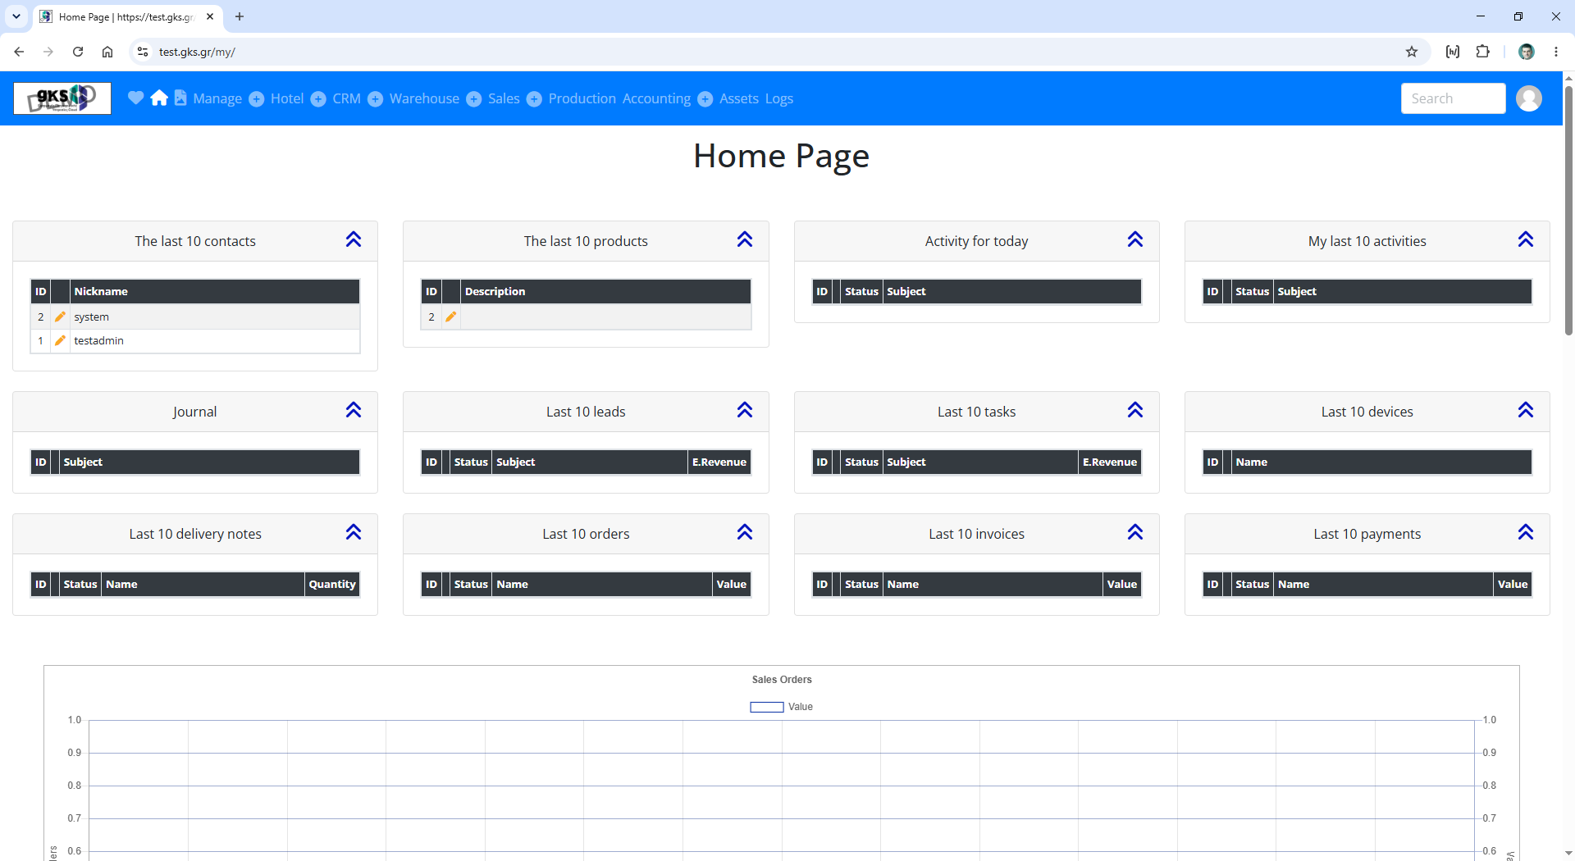Click the browser address bar URL
Screen dimensions: 1575x861
[x=197, y=52]
